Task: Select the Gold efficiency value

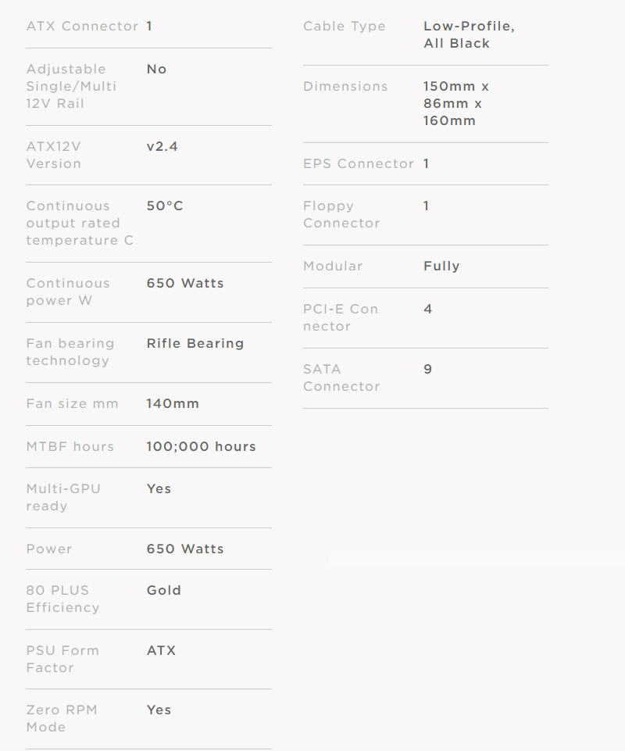Action: [x=164, y=590]
